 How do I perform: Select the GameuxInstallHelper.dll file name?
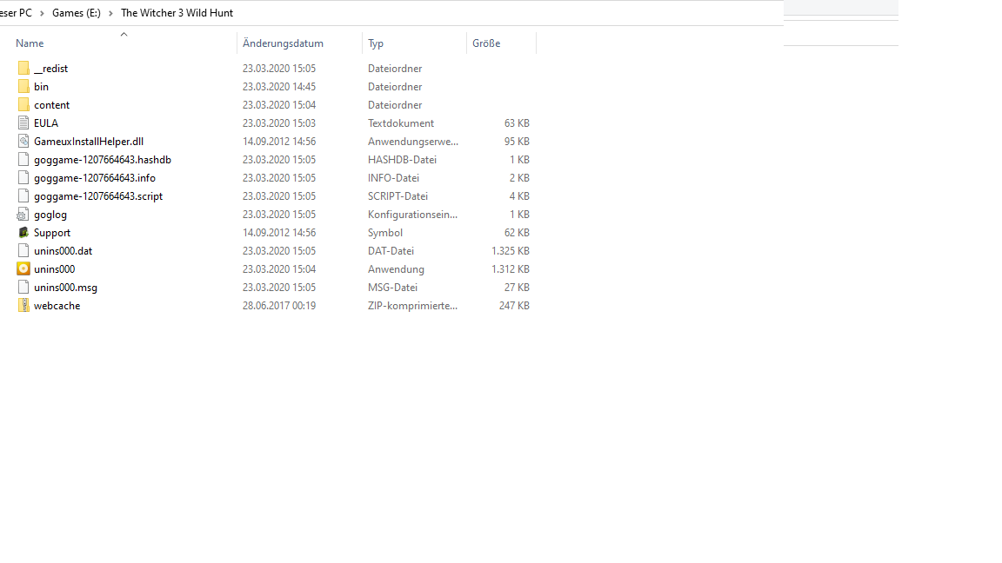click(x=89, y=142)
